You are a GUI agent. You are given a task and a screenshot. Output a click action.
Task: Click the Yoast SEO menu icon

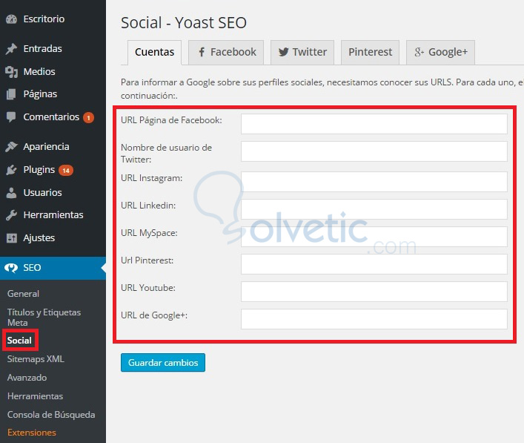(11, 268)
